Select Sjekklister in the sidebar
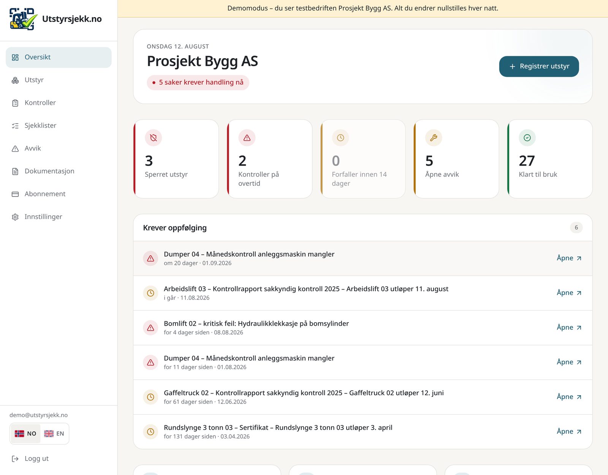Viewport: 608px width, 475px height. click(59, 126)
